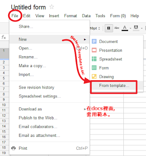Click the Spreadsheet icon in submenu
The width and height of the screenshot is (146, 156).
[x=94, y=59]
